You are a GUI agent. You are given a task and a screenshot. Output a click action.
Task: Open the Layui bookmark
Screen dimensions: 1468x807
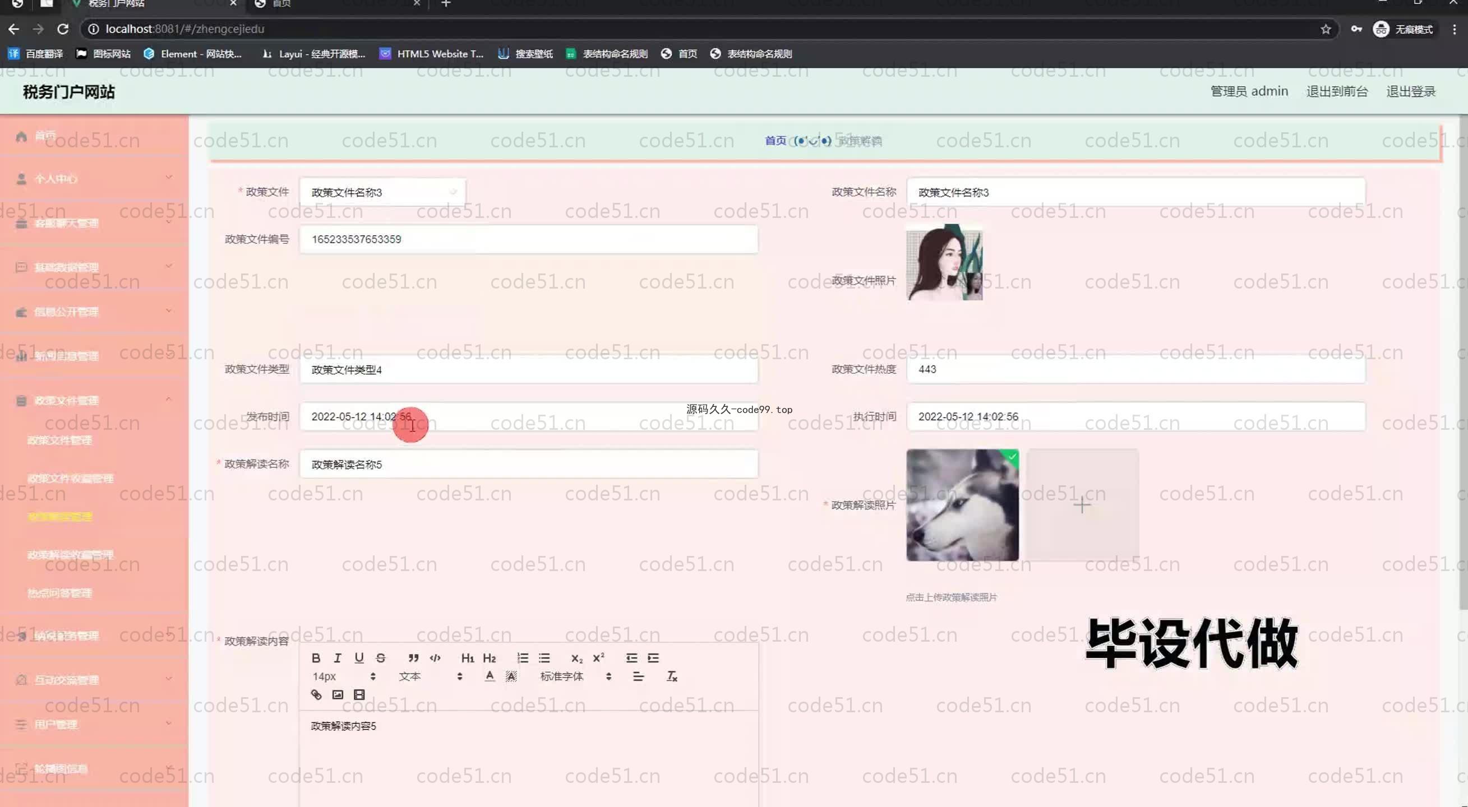coord(313,54)
